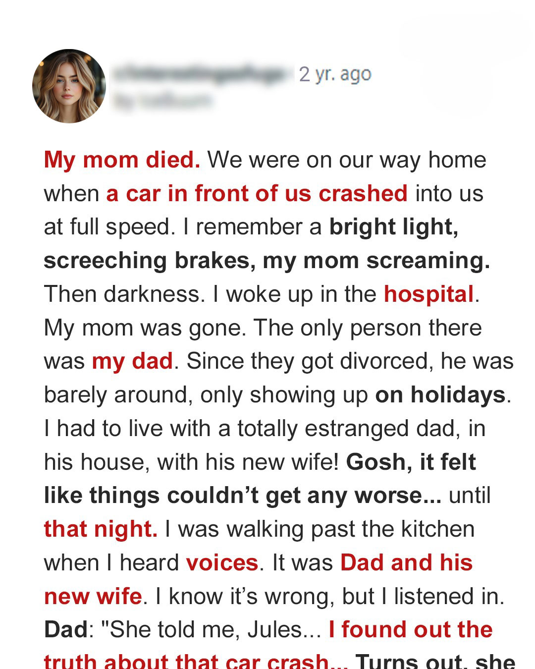
Task: Click the red 'new wife' text
Action: (93, 596)
